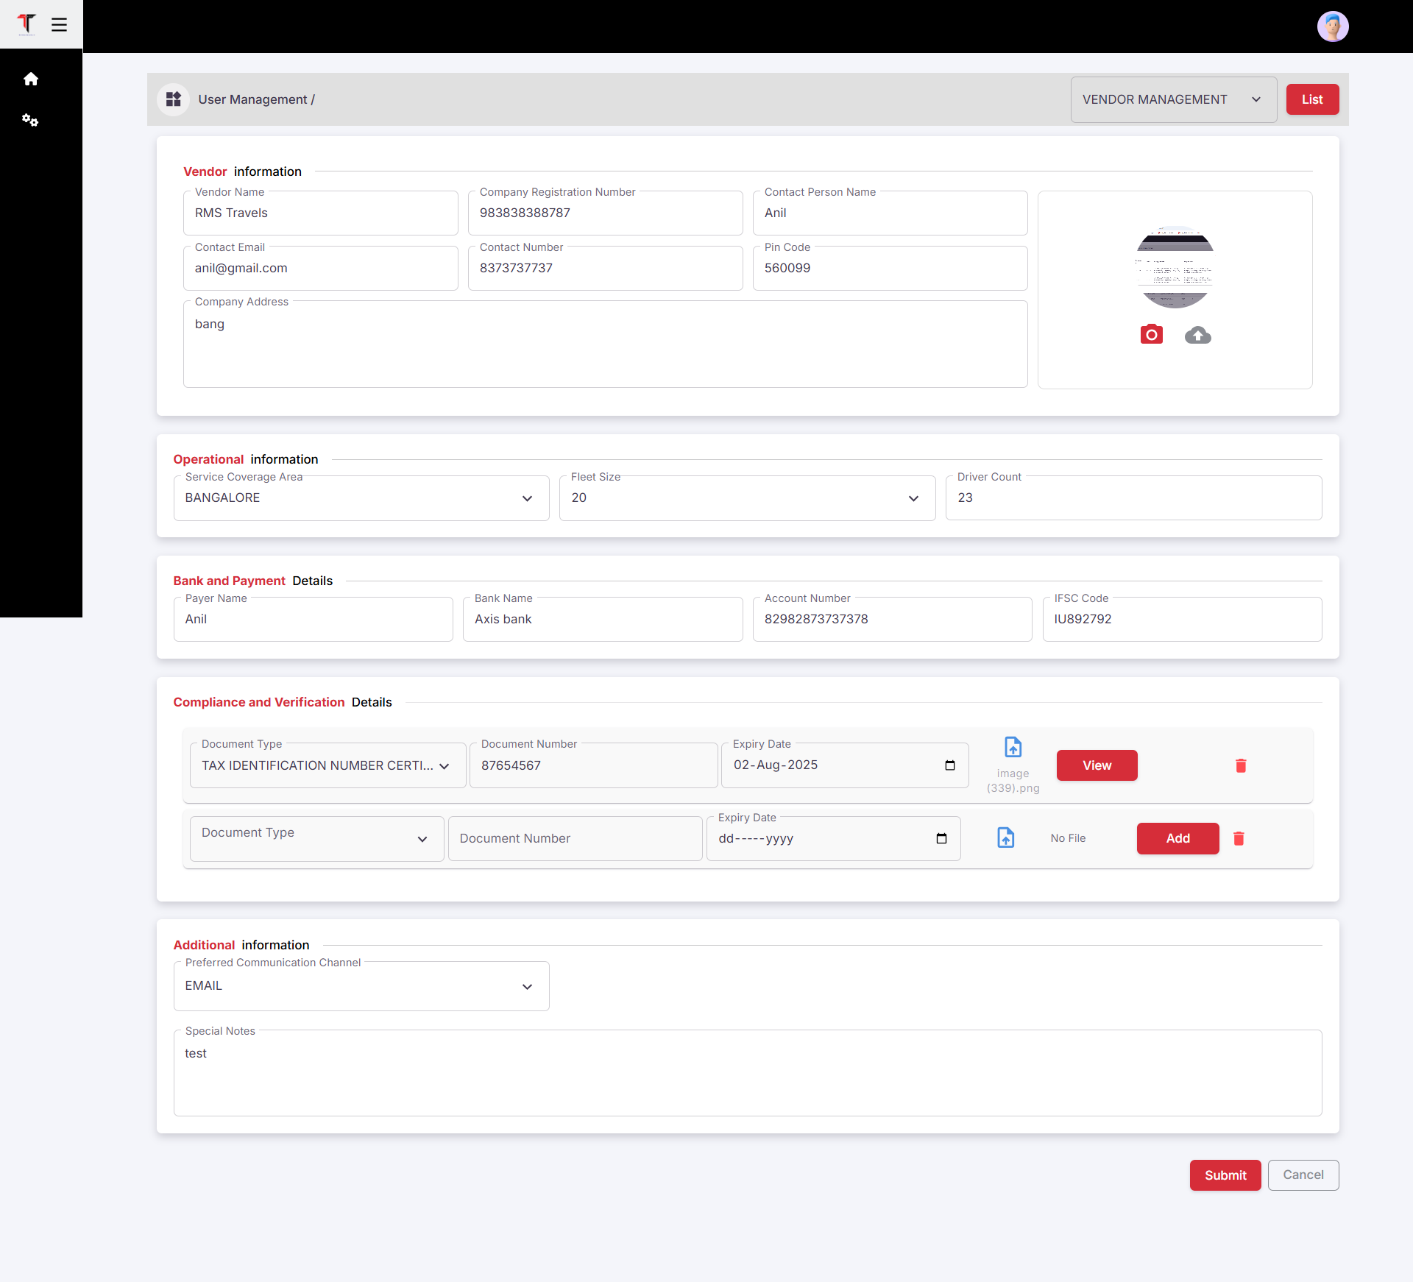Click the file upload icon beside No File
Image resolution: width=1413 pixels, height=1282 pixels.
pyautogui.click(x=1005, y=837)
